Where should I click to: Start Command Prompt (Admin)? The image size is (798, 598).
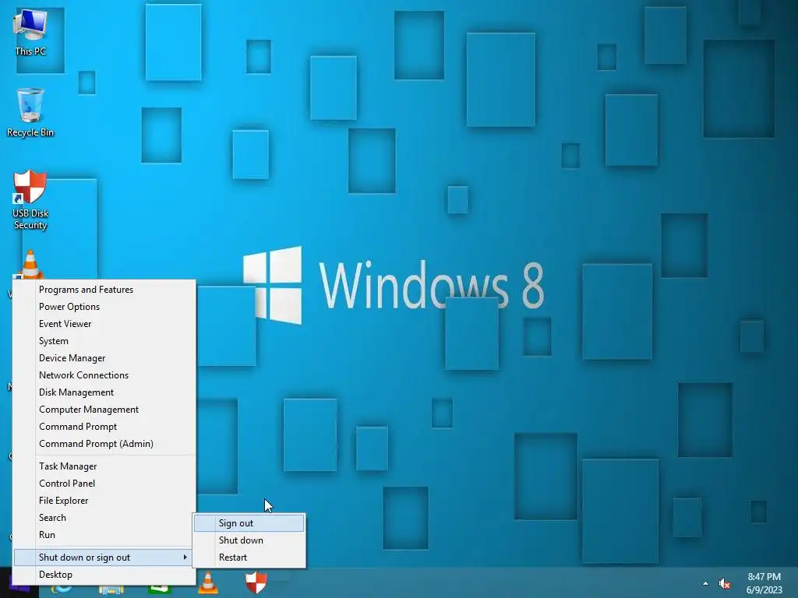coord(104,444)
